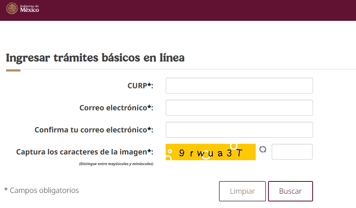Submit the form with Buscar
The image size is (356, 208).
pos(290,191)
